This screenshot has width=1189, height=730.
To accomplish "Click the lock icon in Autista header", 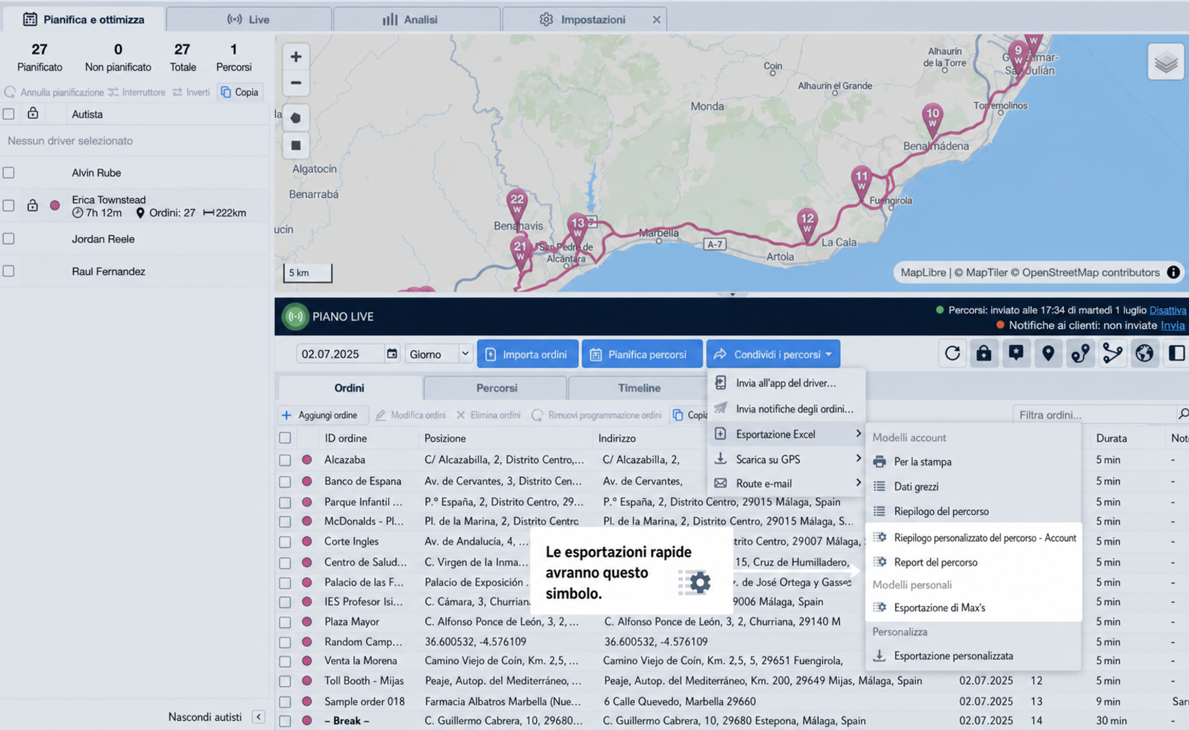I will [x=32, y=114].
